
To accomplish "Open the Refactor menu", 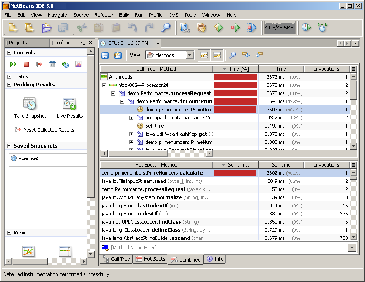I will click(104, 15).
